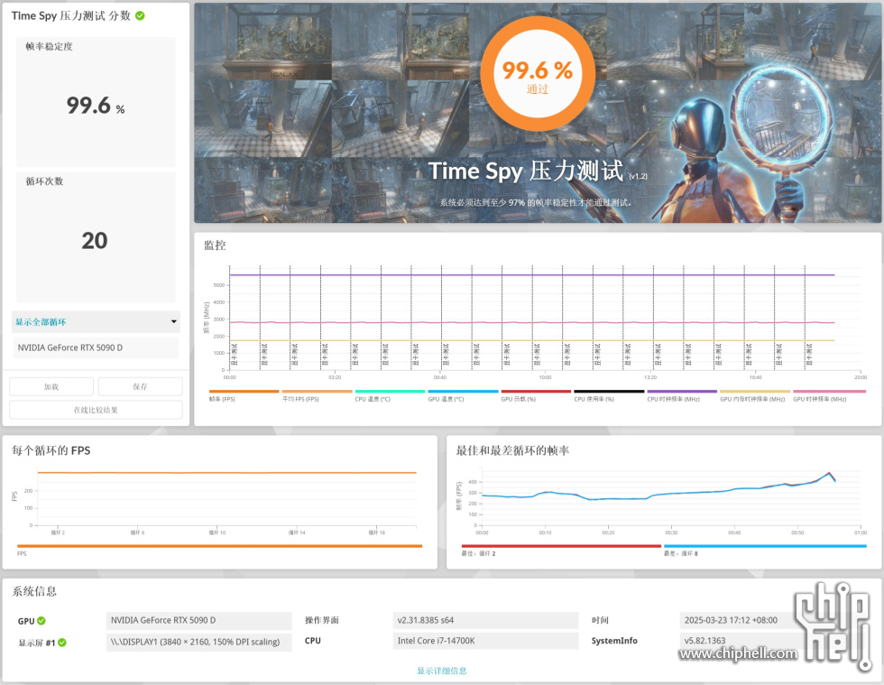The height and width of the screenshot is (685, 884).
Task: Click the 系统必须达到至少 97% banner note
Action: (x=536, y=202)
